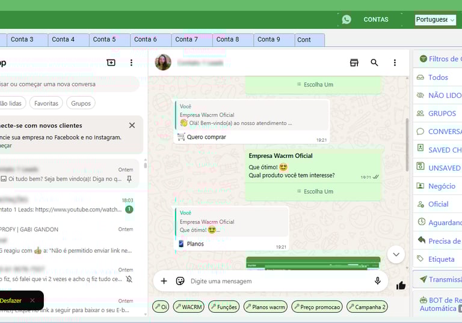
Task: Click the unread badge showing 1
Action: pos(129,210)
